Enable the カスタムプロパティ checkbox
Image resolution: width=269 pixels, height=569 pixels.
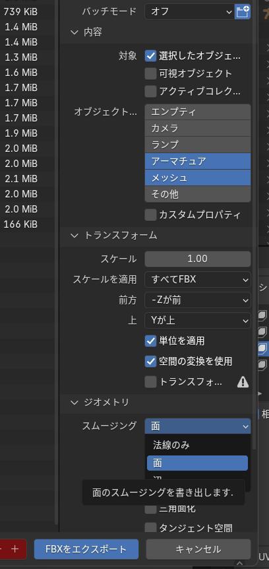[150, 215]
